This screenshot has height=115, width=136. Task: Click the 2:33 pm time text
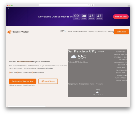(101, 51)
